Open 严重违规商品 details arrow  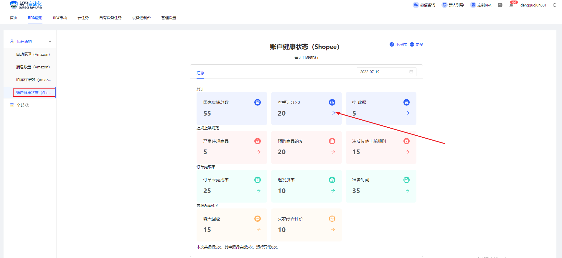(x=258, y=152)
